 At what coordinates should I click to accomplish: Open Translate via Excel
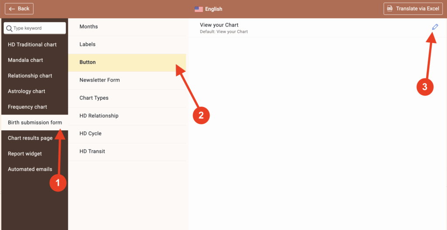pos(413,9)
